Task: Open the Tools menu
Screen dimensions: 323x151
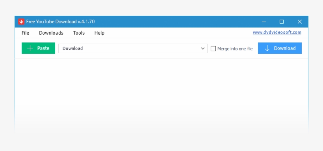Action: coord(79,33)
